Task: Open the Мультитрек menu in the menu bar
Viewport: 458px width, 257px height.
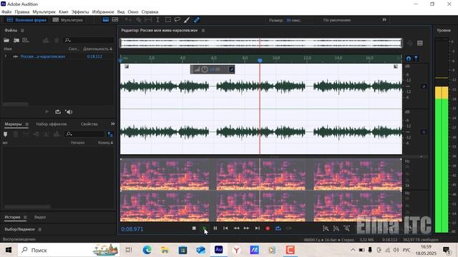Action: [44, 12]
